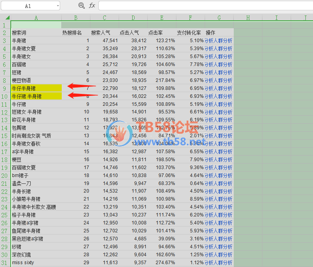Screen dimensions: 313x267
Task: Select column E header
Action: [x=162, y=18]
